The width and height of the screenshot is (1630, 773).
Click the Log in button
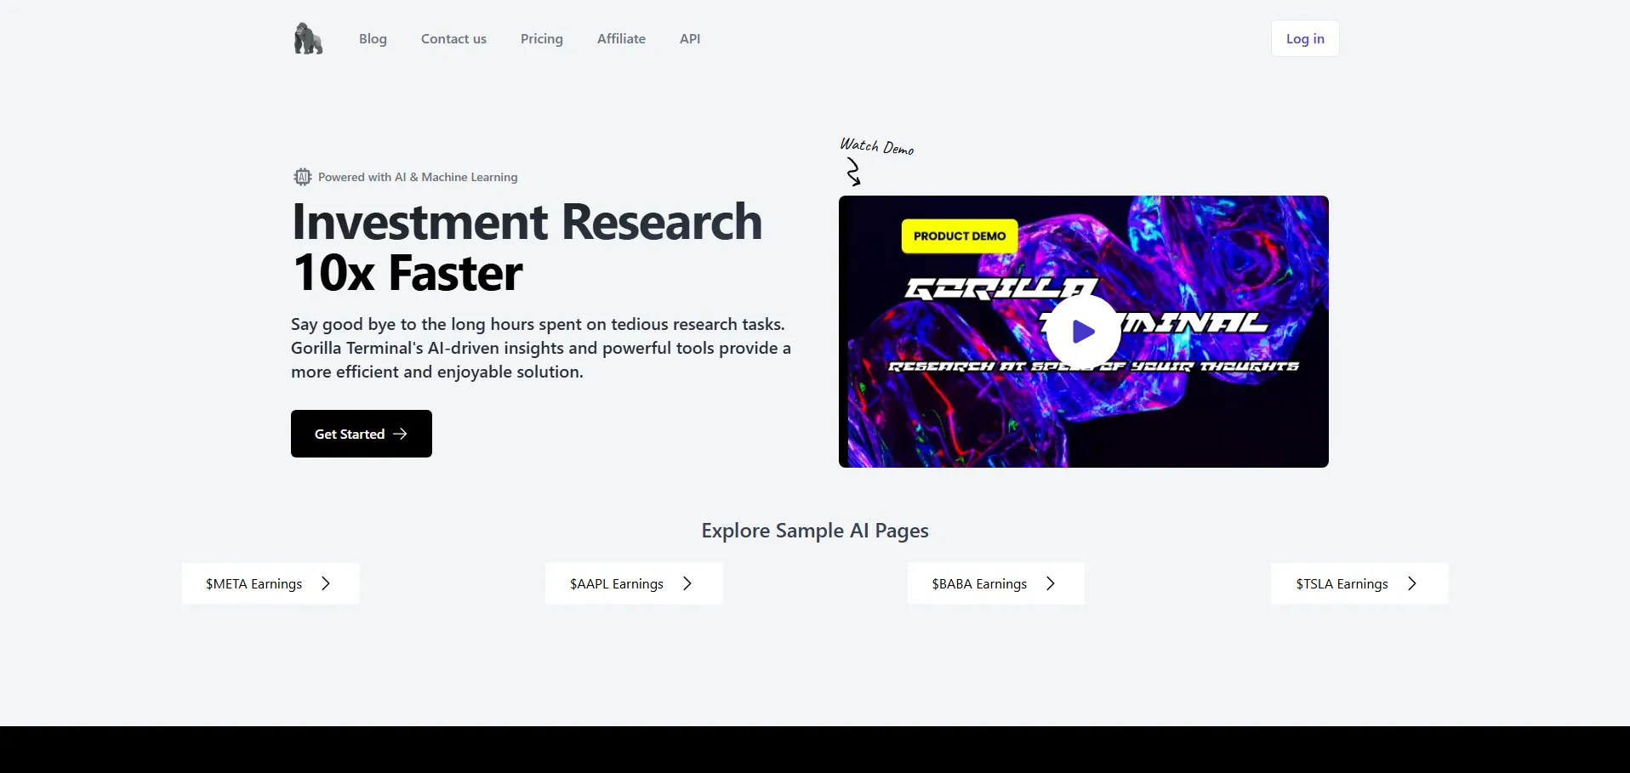tap(1305, 39)
